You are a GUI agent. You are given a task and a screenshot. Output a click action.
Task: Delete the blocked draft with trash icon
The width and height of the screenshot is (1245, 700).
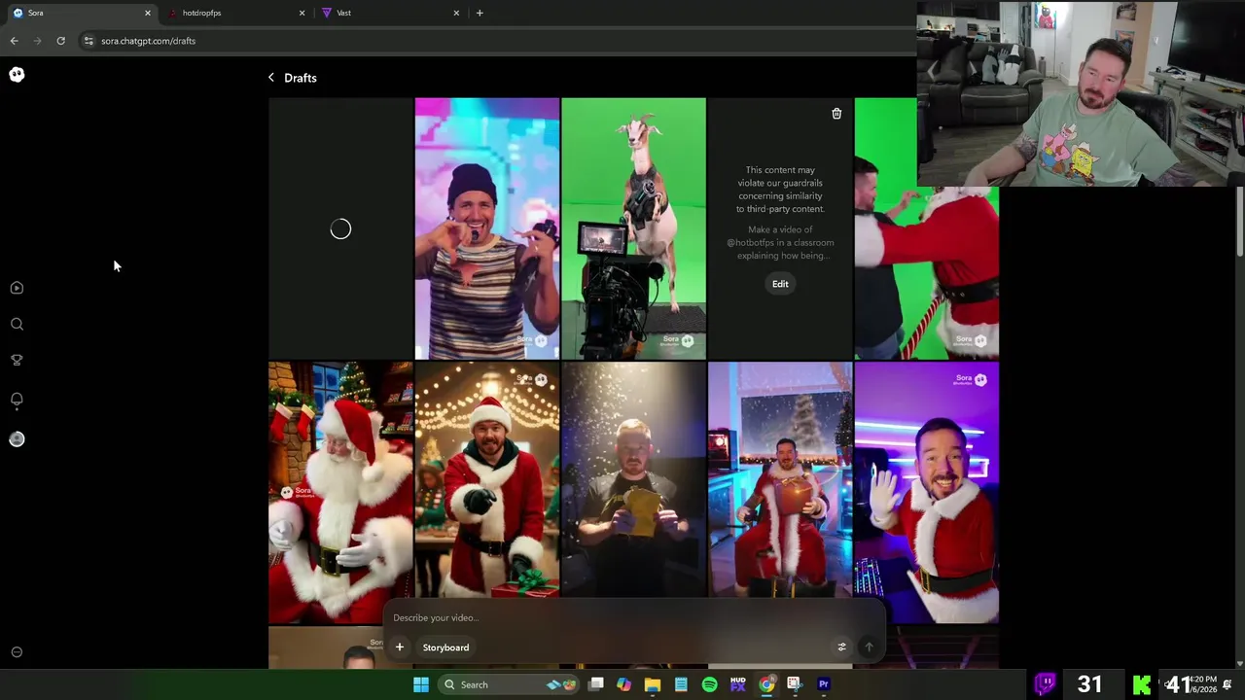836,114
